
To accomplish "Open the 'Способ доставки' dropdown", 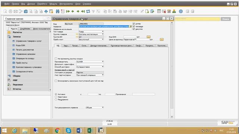I will (x=103, y=67).
